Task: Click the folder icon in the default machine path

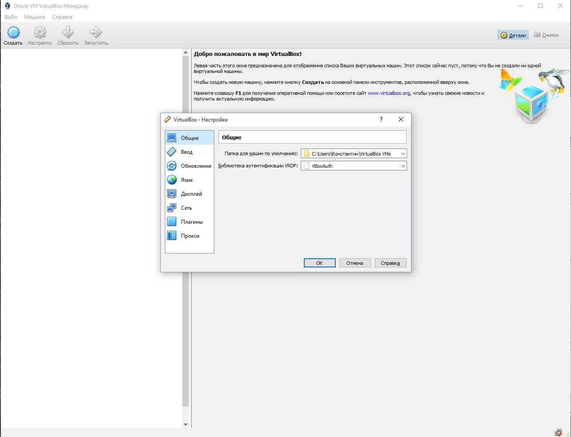Action: pyautogui.click(x=306, y=153)
